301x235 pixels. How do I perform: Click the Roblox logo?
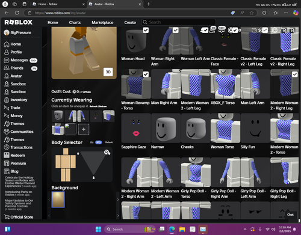click(19, 22)
